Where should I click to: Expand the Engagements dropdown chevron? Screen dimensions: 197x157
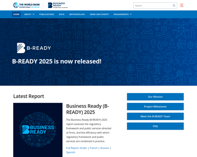131,14
